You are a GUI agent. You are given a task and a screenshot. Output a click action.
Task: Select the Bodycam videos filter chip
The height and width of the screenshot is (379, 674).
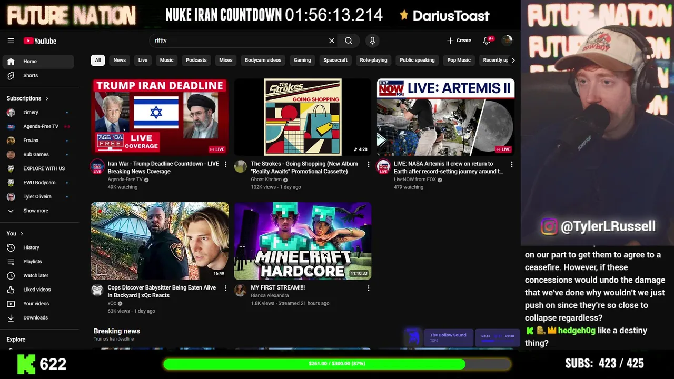tap(263, 60)
